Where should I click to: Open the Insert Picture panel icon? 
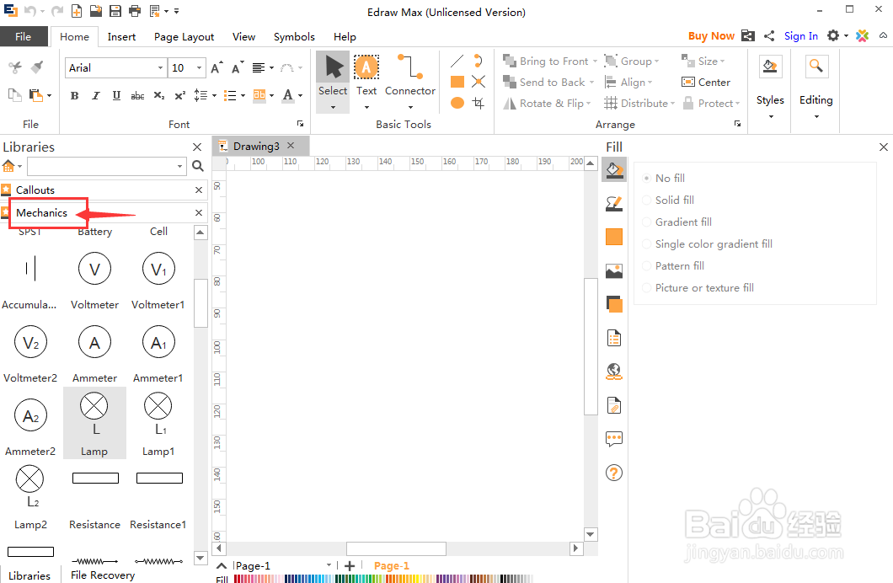[614, 270]
